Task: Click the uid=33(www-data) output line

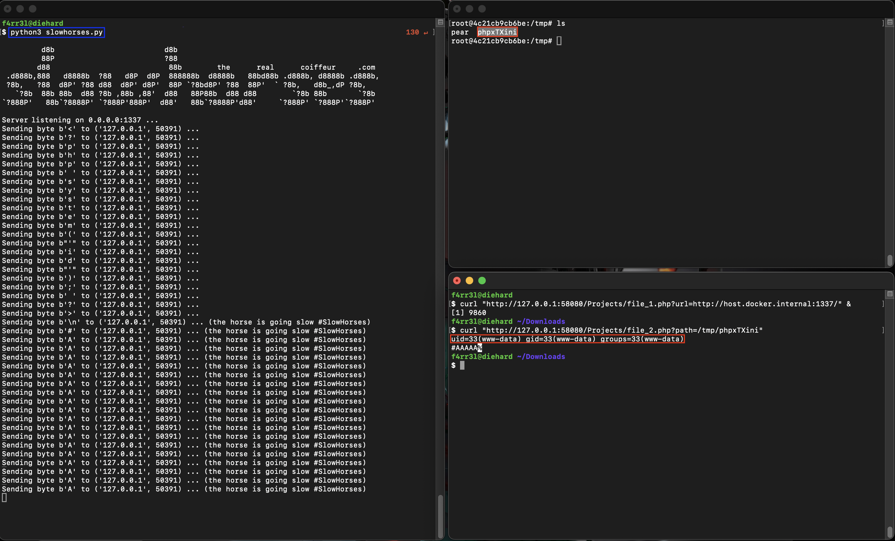Action: point(567,339)
